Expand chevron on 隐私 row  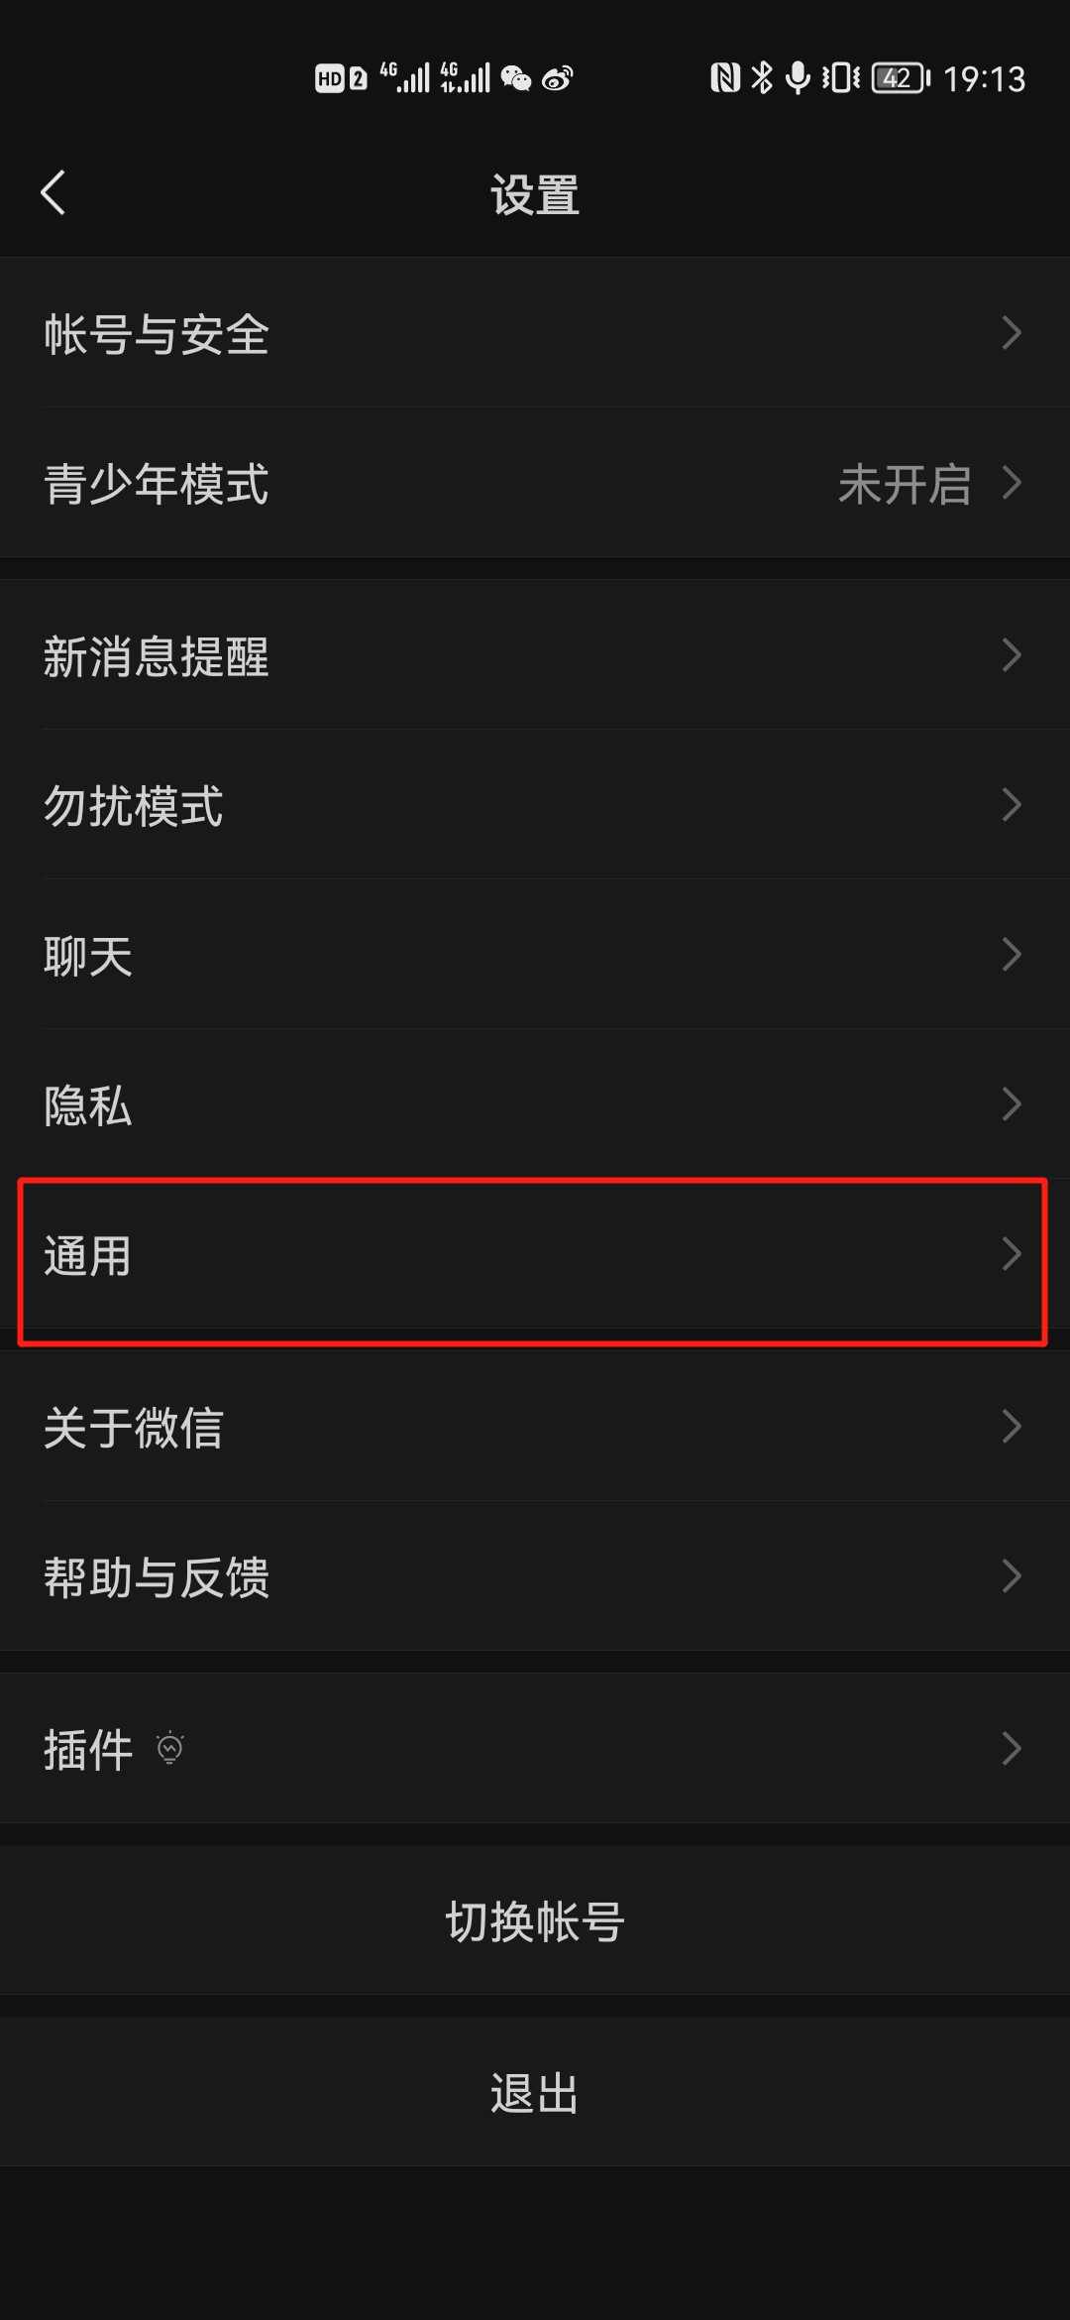tap(1012, 1104)
